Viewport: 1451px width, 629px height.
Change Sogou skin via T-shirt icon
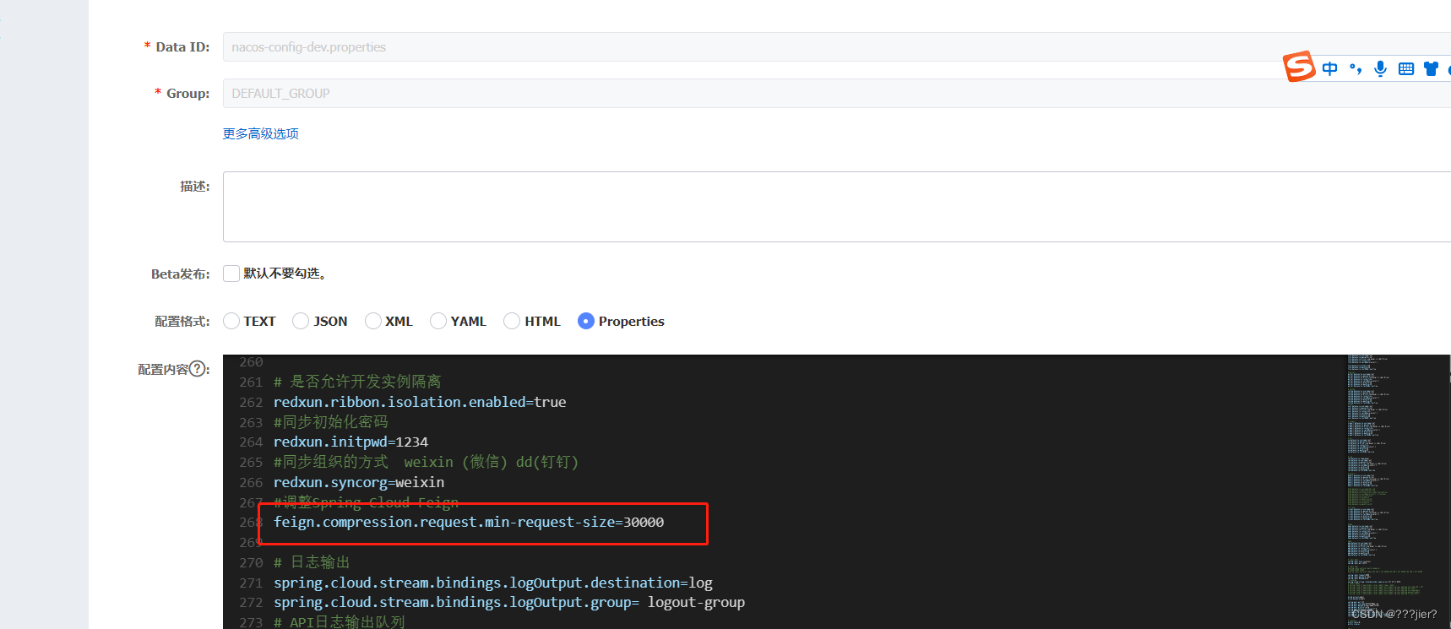tap(1431, 68)
